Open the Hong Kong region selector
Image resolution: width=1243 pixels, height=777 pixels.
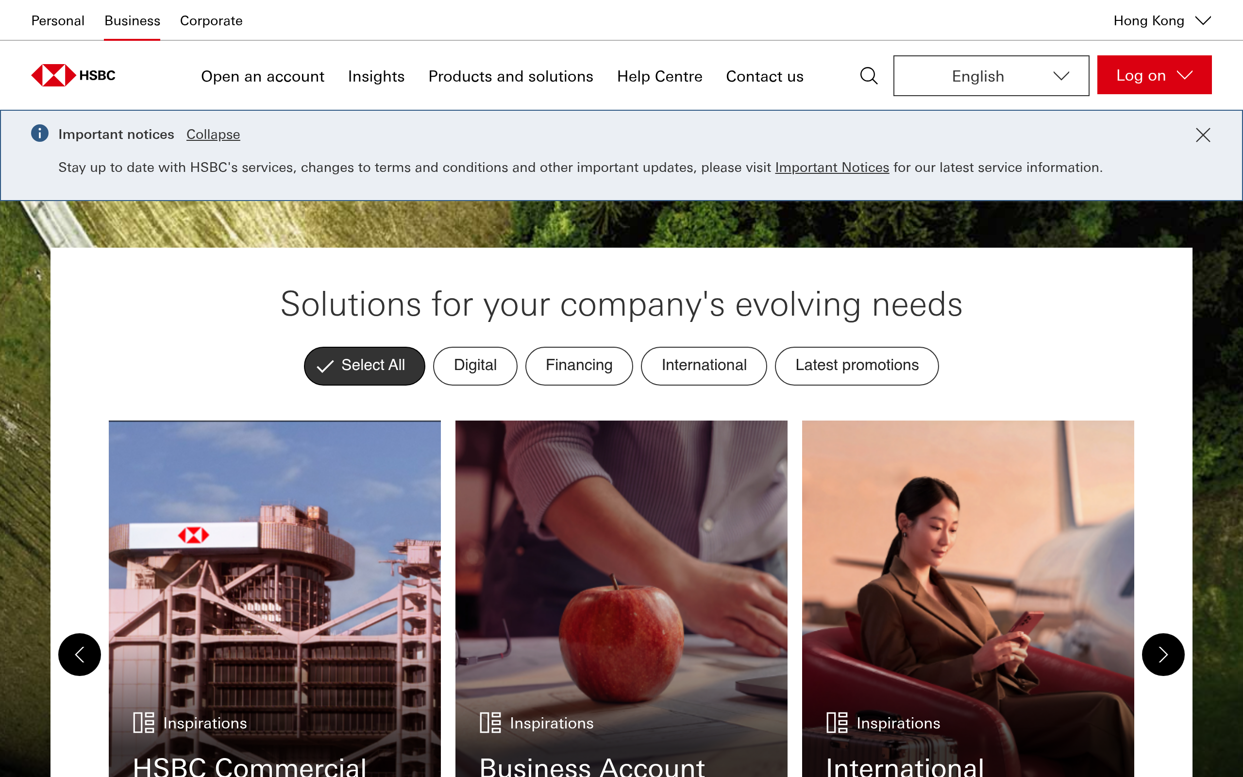click(1162, 20)
